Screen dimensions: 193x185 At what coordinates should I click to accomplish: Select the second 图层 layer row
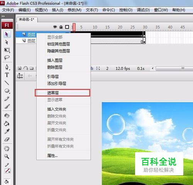point(27,41)
